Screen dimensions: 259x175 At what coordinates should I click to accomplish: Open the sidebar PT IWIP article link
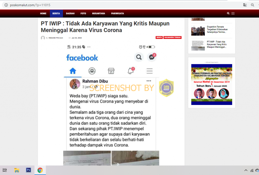pos(217,45)
